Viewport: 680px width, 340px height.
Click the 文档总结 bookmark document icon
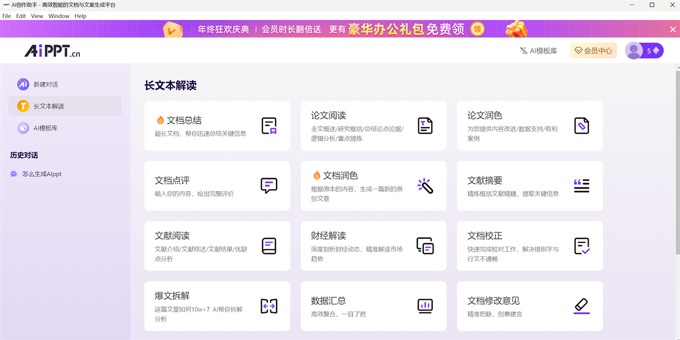click(269, 126)
